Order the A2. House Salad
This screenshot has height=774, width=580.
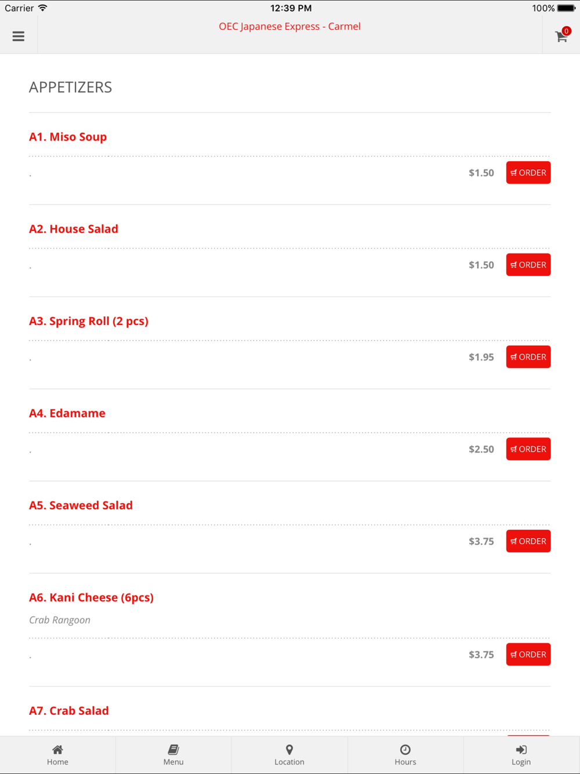pos(528,265)
